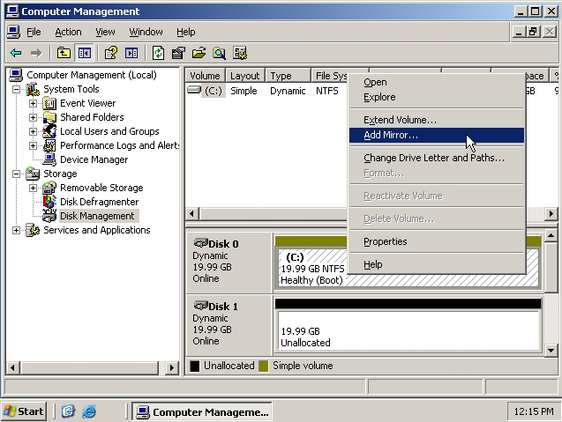The width and height of the screenshot is (562, 422).
Task: Click the Local Users and Groups icon
Action: (x=49, y=131)
